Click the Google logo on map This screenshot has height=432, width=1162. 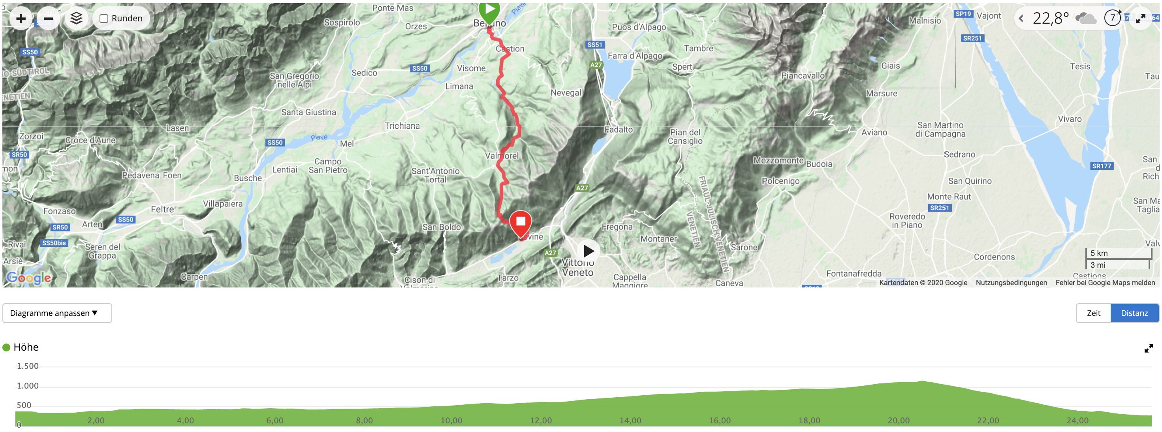tap(28, 278)
